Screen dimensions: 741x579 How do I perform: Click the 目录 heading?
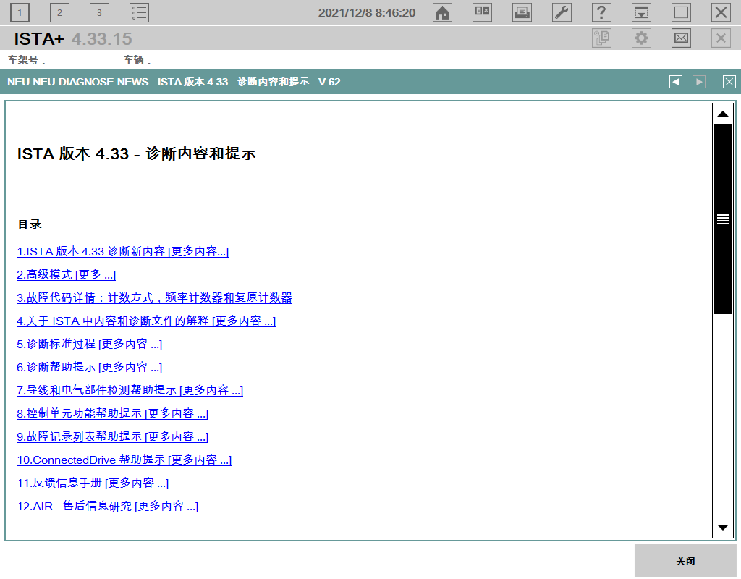point(30,224)
